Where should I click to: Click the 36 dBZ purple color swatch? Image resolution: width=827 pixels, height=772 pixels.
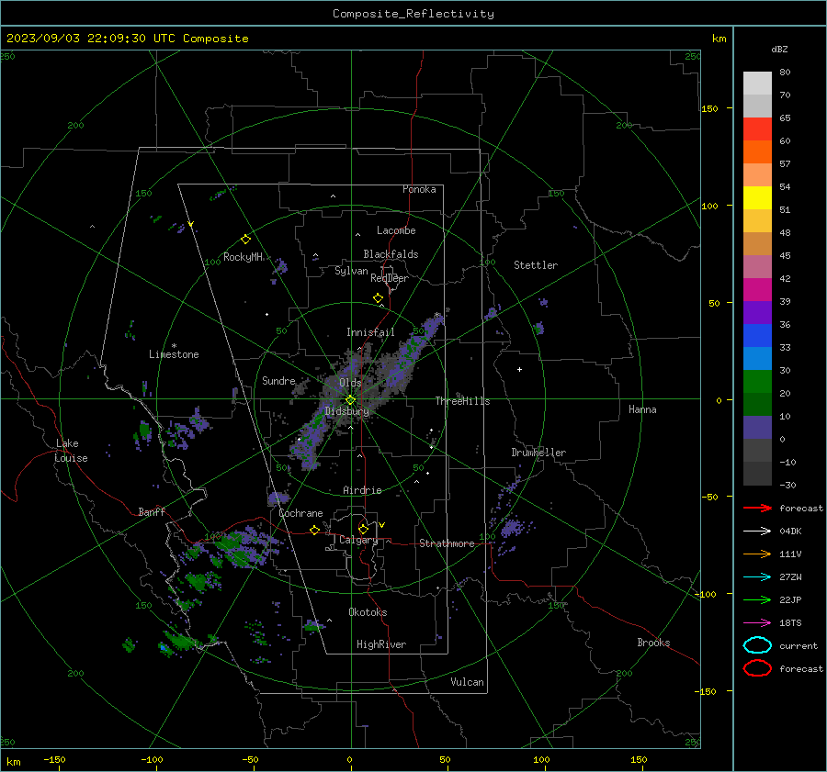tap(757, 312)
